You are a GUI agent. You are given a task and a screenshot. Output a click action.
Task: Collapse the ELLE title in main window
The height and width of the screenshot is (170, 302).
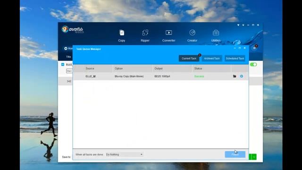pyautogui.click(x=63, y=64)
